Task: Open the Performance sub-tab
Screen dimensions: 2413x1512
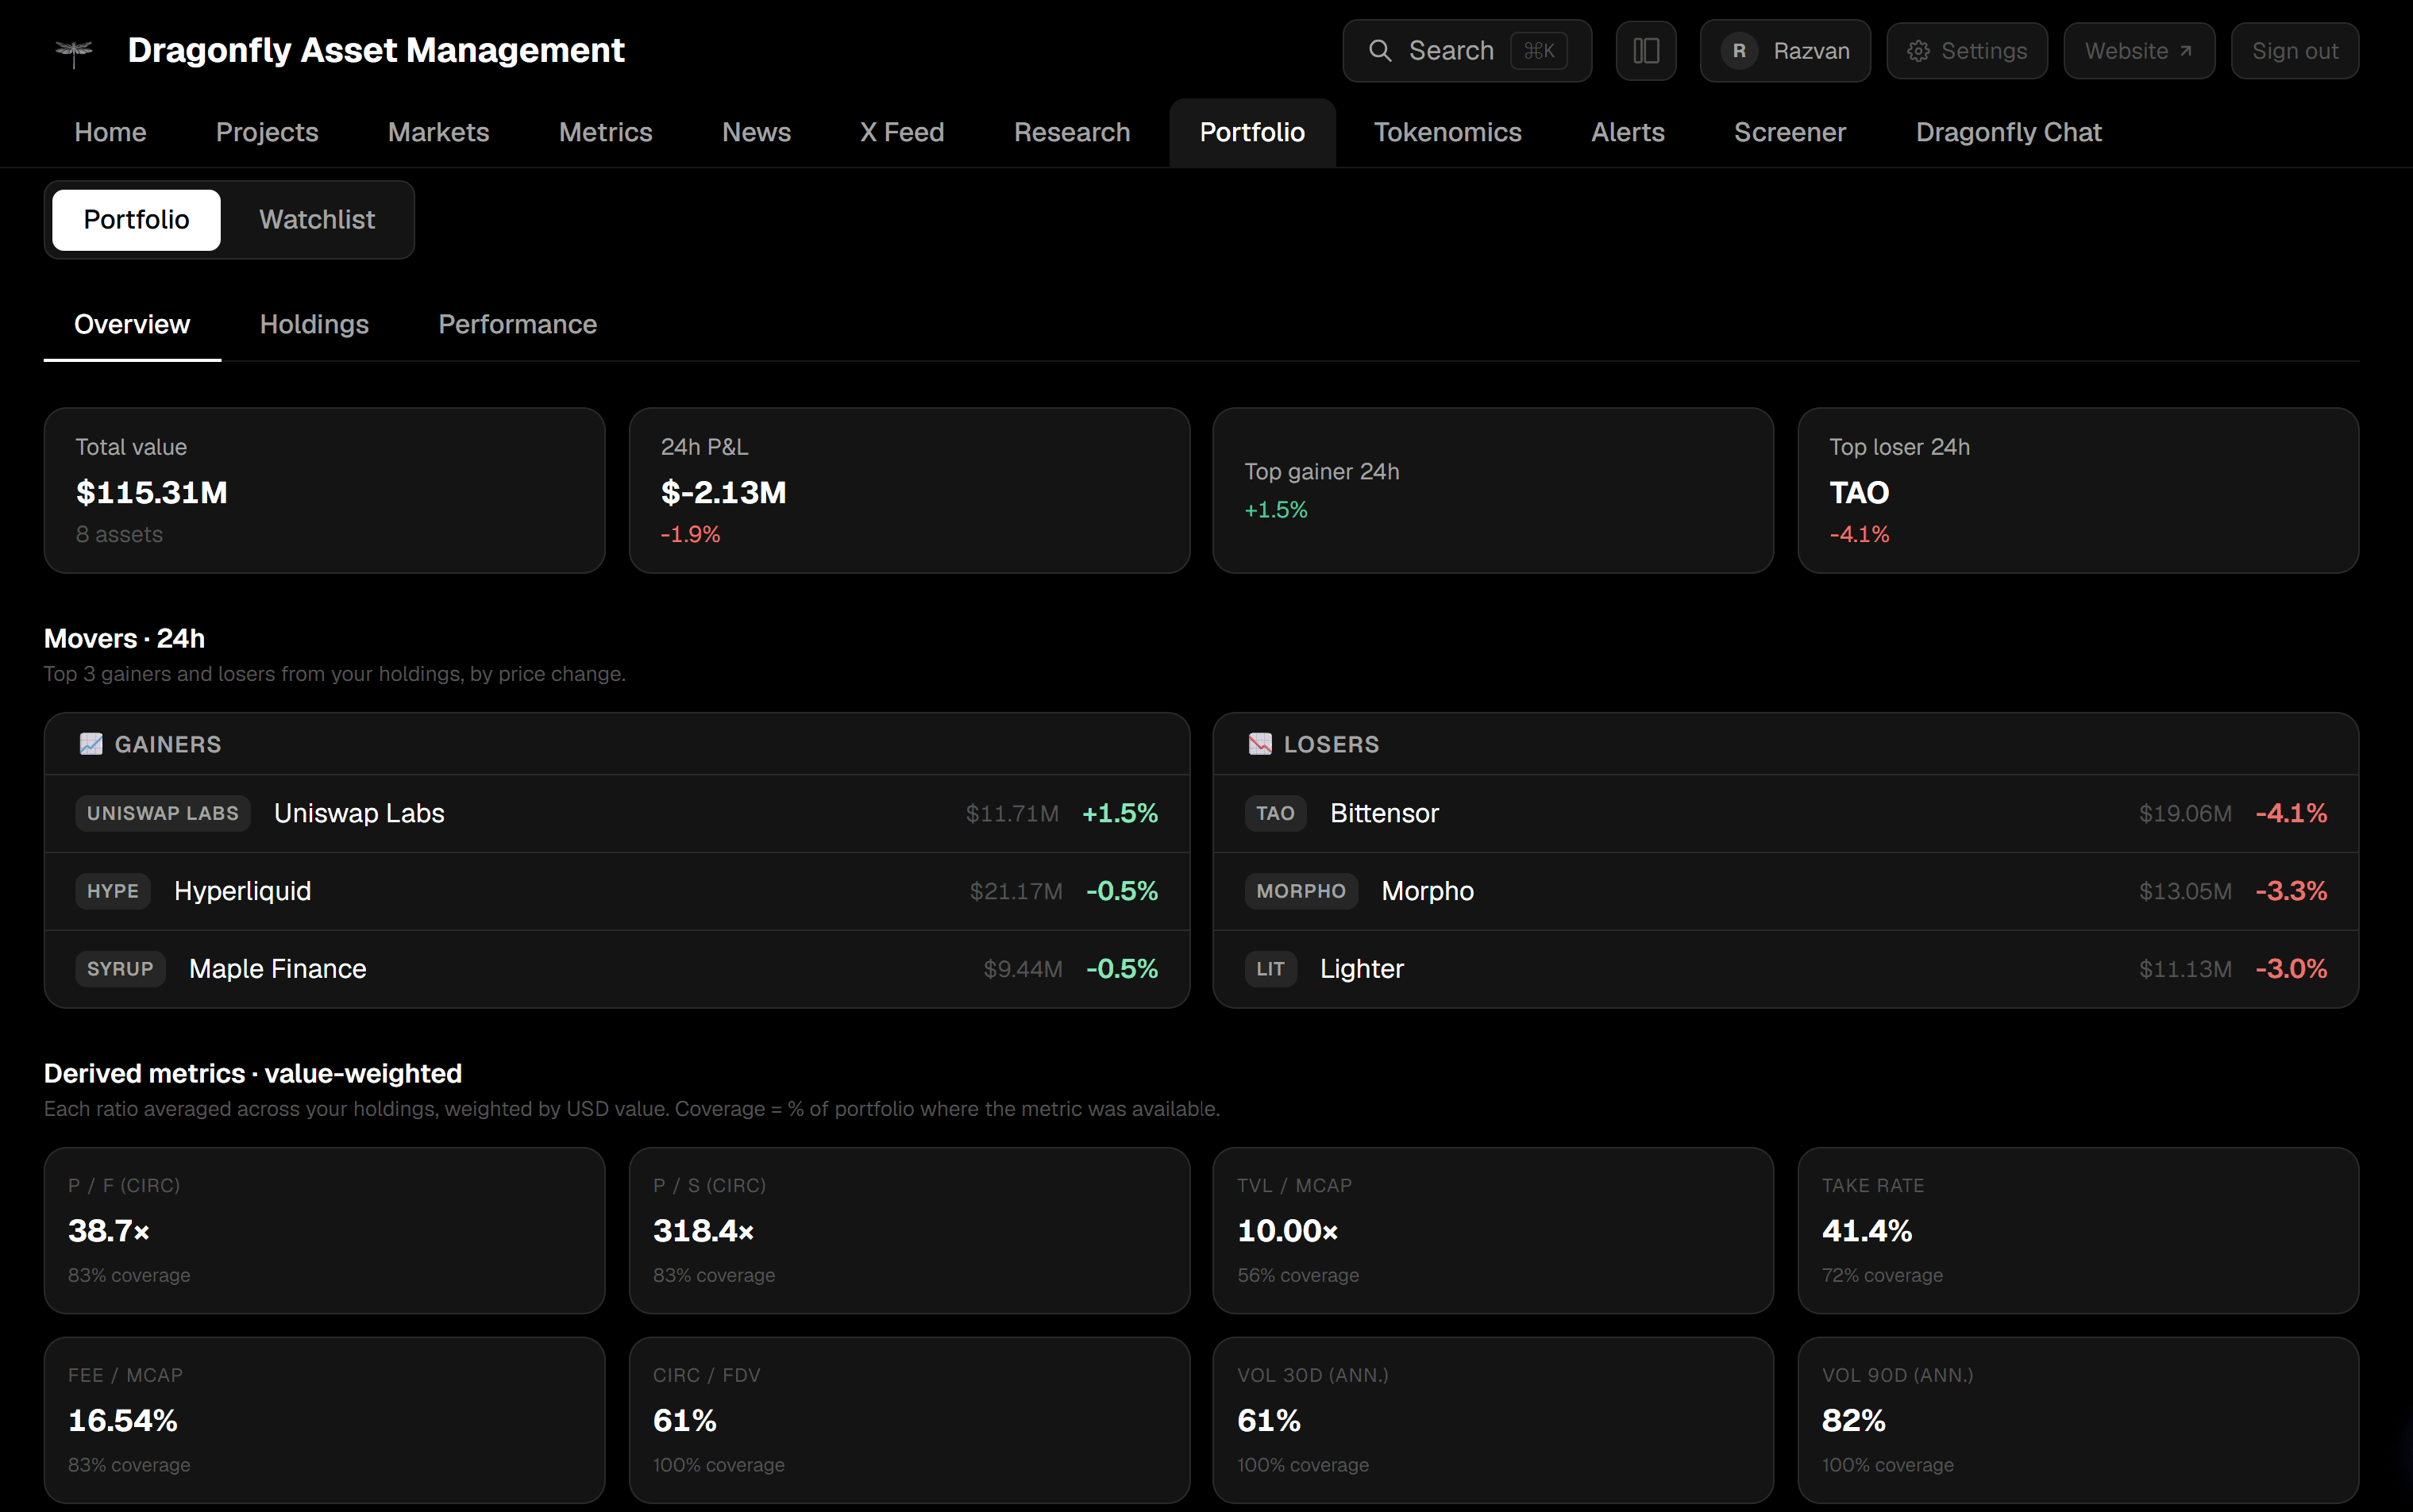Action: [x=517, y=324]
